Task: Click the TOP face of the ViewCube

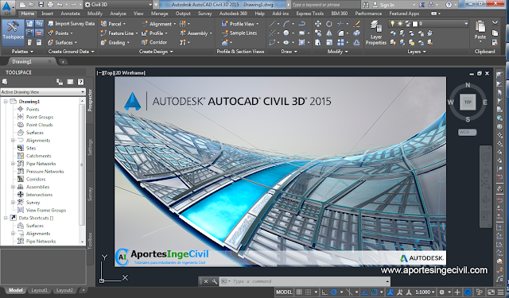Action: point(468,103)
